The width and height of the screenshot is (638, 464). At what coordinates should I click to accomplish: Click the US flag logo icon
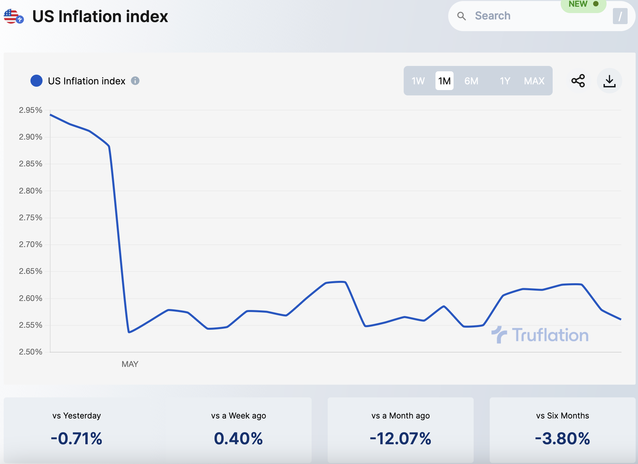pos(13,16)
